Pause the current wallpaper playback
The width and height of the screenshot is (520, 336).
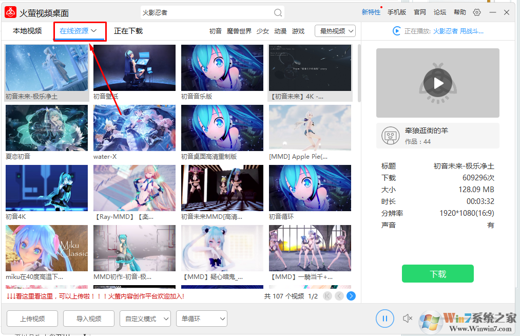coord(384,319)
